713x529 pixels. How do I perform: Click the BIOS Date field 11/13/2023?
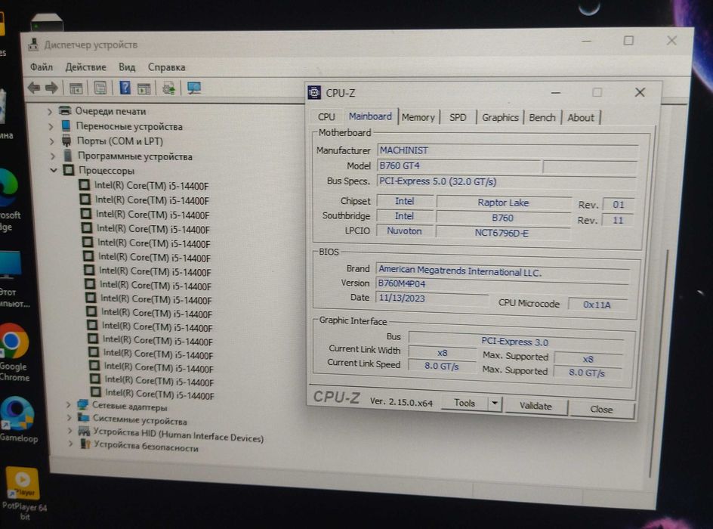tap(431, 298)
